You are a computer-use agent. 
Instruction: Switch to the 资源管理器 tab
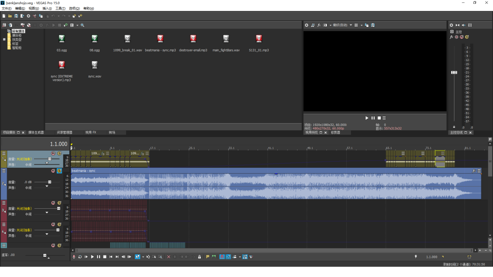pyautogui.click(x=64, y=132)
